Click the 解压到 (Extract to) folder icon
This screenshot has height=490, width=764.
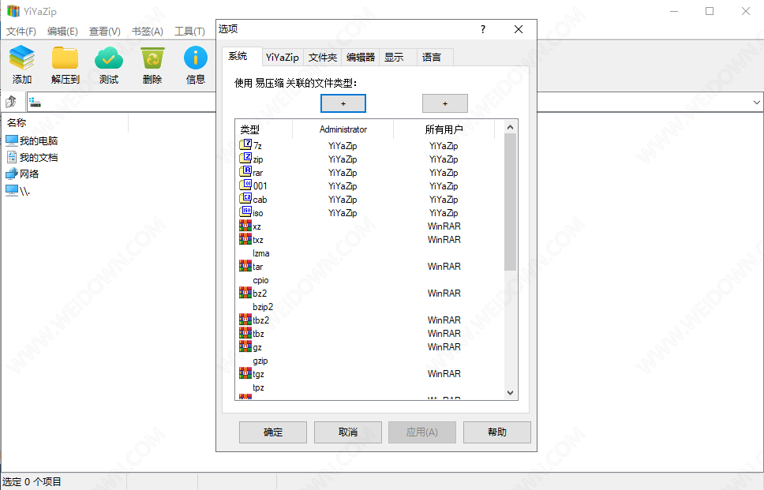66,58
